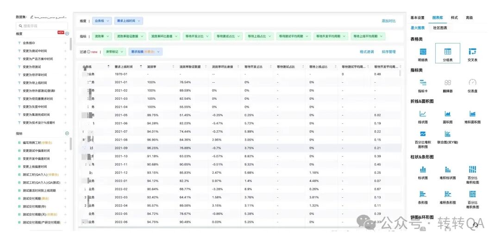
Task: Choose the 仪表盘 gauge icon
Action: point(473,82)
